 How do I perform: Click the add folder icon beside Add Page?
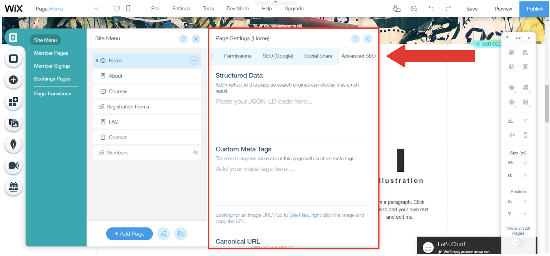click(x=181, y=234)
